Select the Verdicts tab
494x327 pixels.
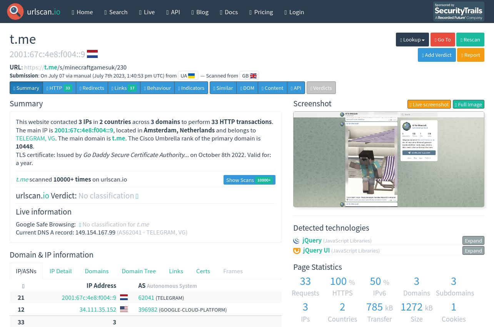pos(321,88)
